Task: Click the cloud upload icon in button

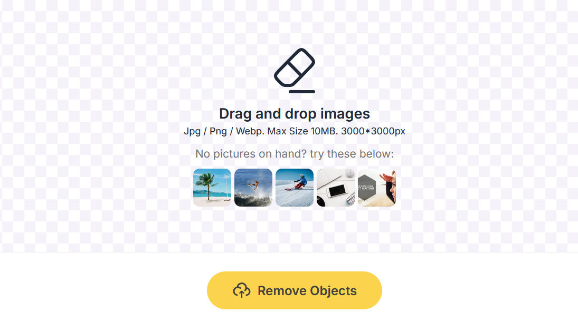Action: pos(242,290)
